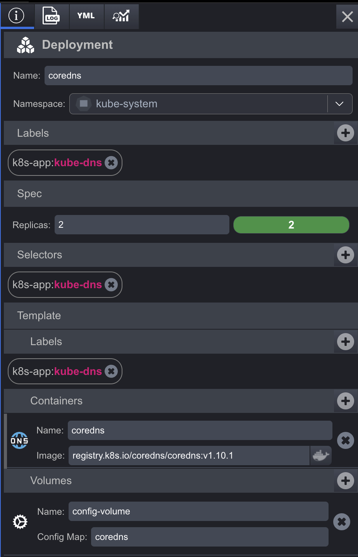Click the deployment Name field
The width and height of the screenshot is (358, 557).
pyautogui.click(x=198, y=76)
